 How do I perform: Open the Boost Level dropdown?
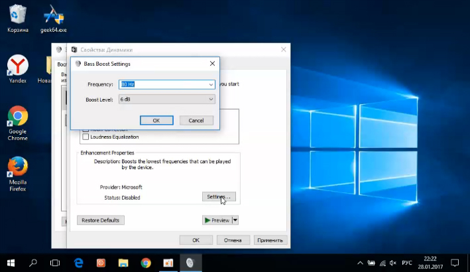coord(211,99)
